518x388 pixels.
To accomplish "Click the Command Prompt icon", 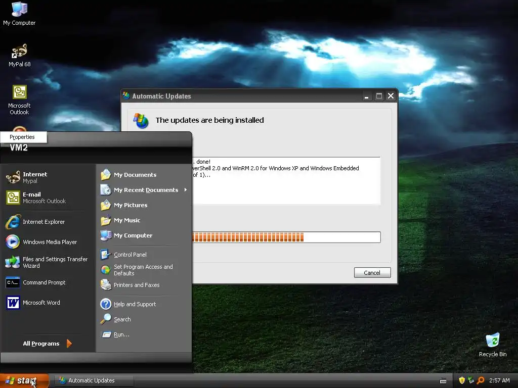I will tap(13, 282).
